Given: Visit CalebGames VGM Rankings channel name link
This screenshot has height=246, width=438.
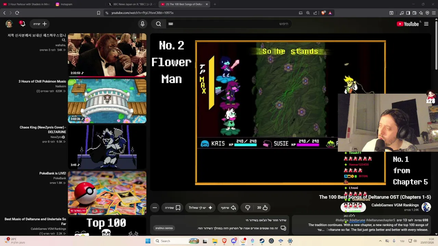Looking at the screenshot, I should click(395, 205).
